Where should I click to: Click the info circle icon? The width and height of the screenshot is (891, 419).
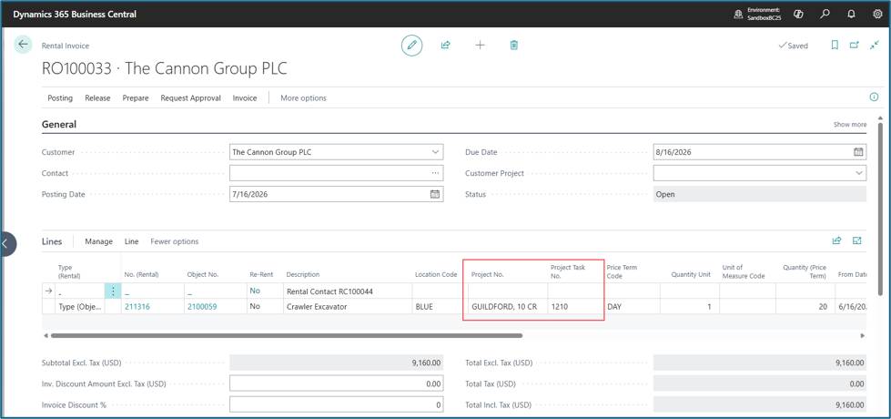pyautogui.click(x=874, y=97)
